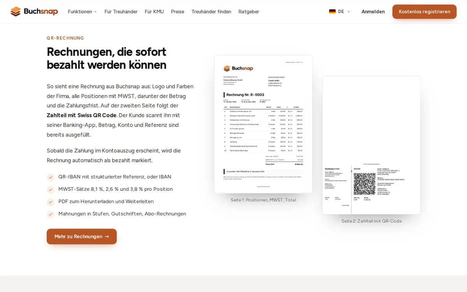Expand the DE language selector
The height and width of the screenshot is (292, 467).
coord(339,12)
